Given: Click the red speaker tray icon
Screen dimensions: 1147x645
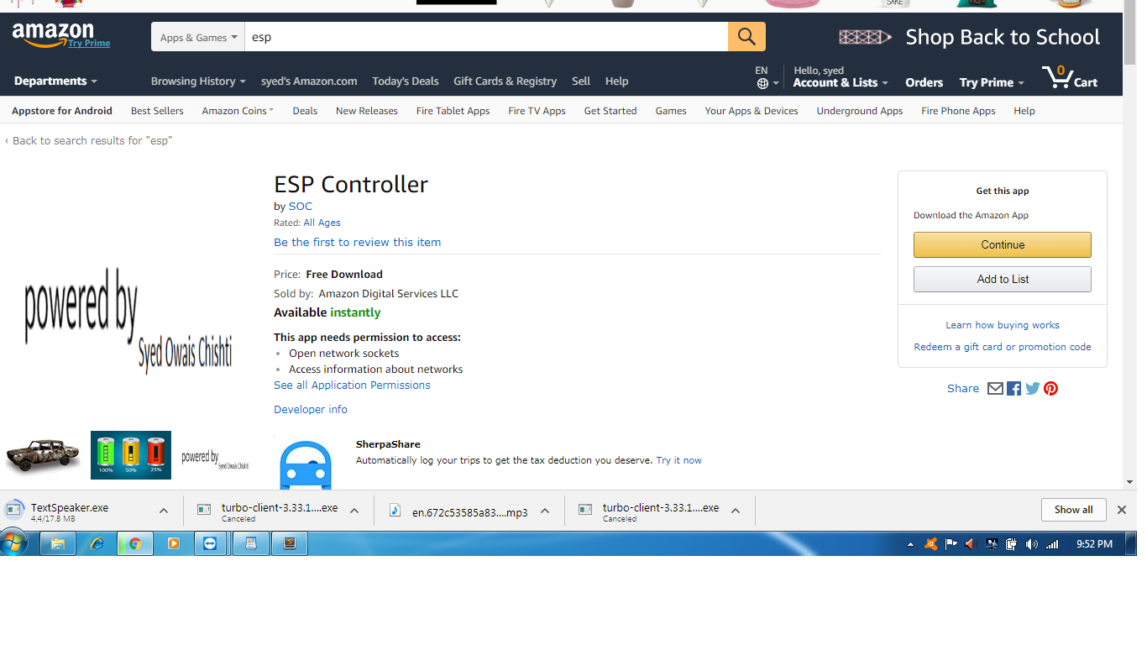Looking at the screenshot, I should [971, 544].
